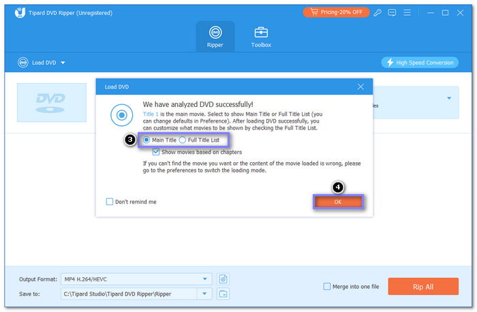
Task: Enable Merge into one file
Action: click(326, 287)
